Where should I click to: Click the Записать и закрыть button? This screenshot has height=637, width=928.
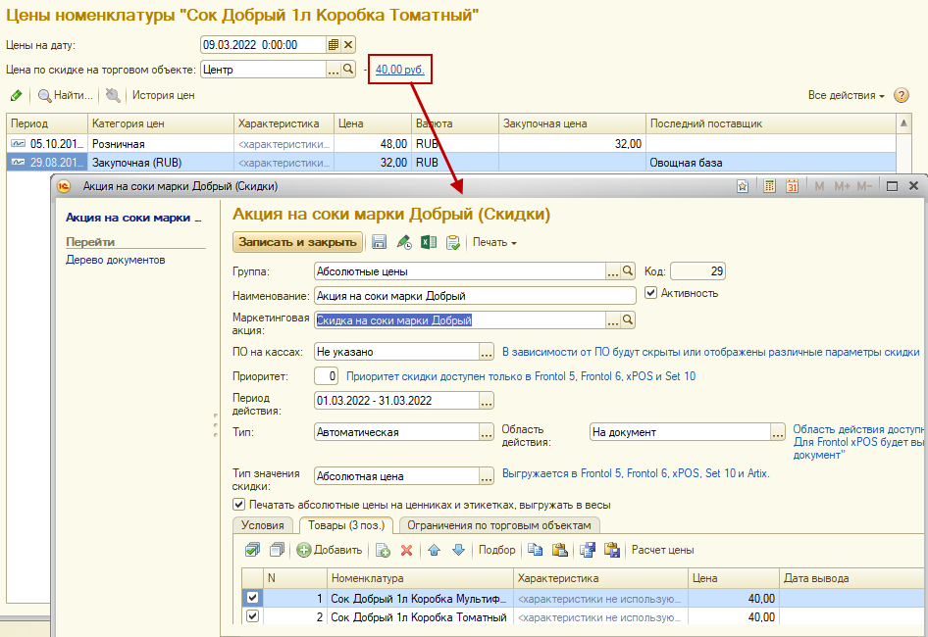pyautogui.click(x=297, y=242)
